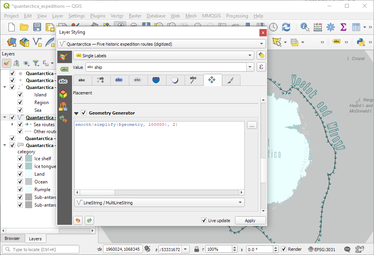Open automated placement settings button
374x255 pixels.
[261, 56]
